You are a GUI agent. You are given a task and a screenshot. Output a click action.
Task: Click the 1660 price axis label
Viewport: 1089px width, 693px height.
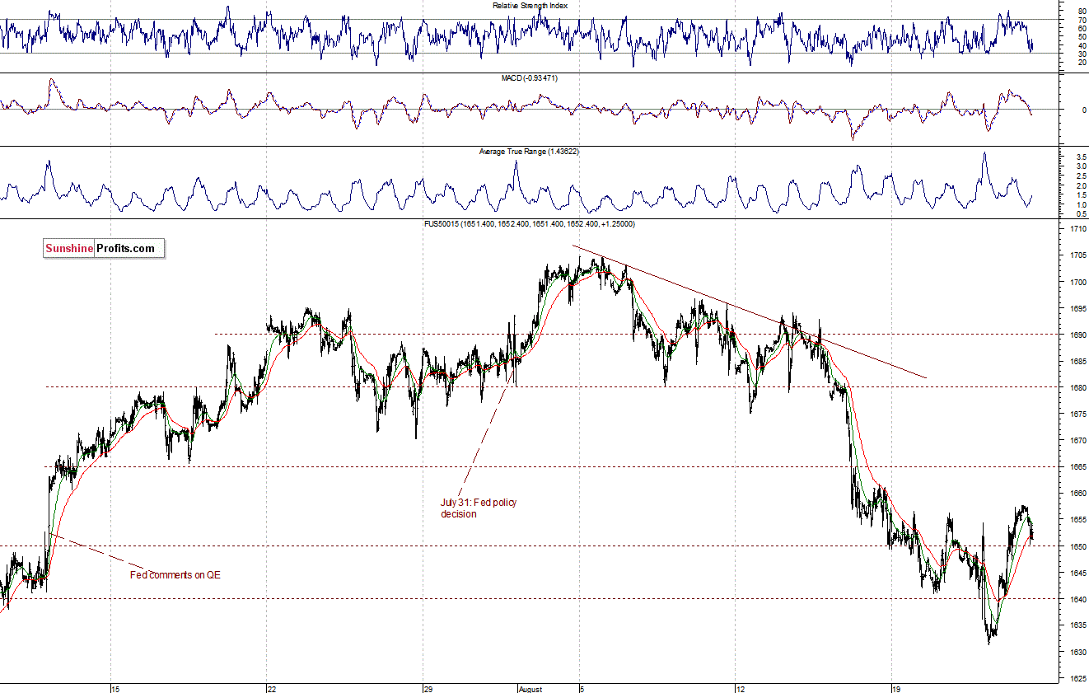coord(1077,493)
